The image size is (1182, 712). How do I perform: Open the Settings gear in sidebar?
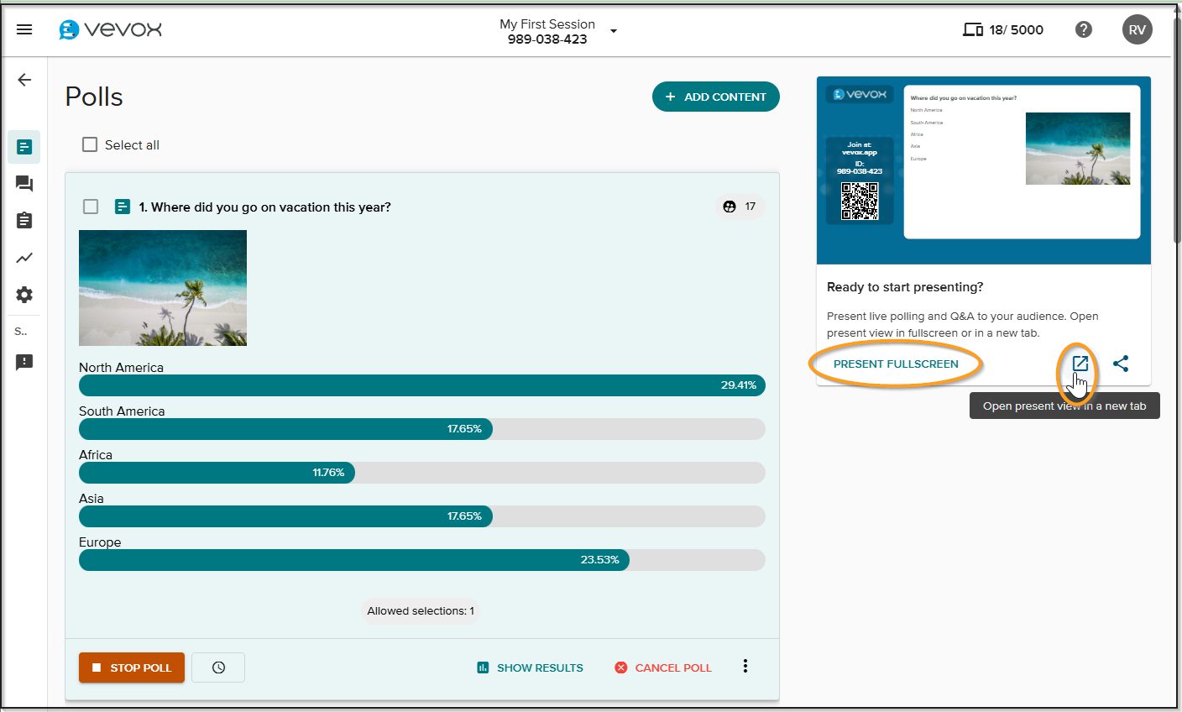point(24,295)
